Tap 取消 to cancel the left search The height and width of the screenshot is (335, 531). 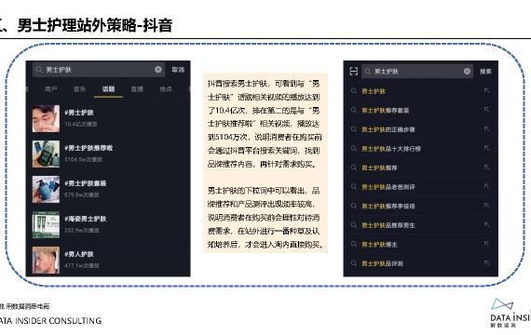178,70
